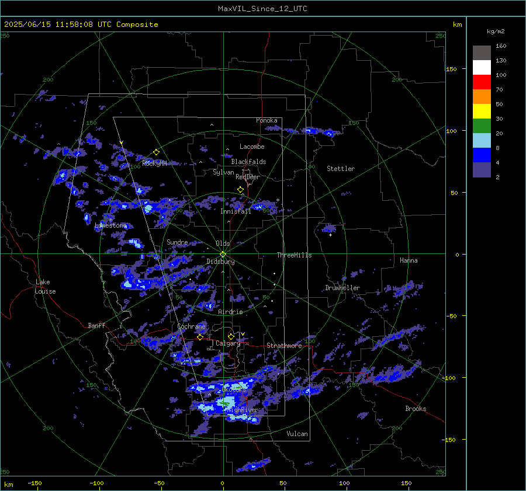The height and width of the screenshot is (491, 526).
Task: Click the 8 legend value
Action: tap(497, 148)
